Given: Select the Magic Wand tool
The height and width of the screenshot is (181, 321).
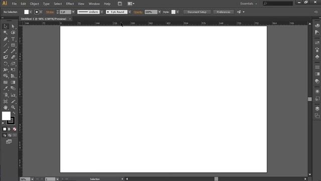Looking at the screenshot, I should (x=6, y=33).
